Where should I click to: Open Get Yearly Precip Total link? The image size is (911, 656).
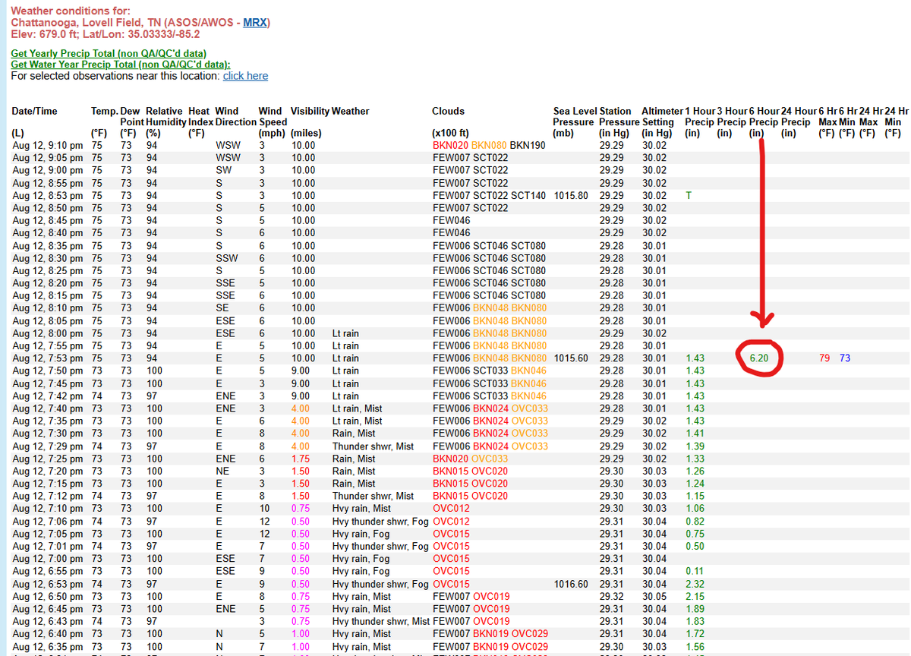[x=109, y=54]
